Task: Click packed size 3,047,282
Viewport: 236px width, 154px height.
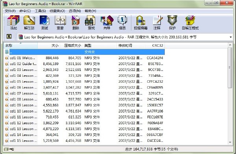Action: point(73,87)
